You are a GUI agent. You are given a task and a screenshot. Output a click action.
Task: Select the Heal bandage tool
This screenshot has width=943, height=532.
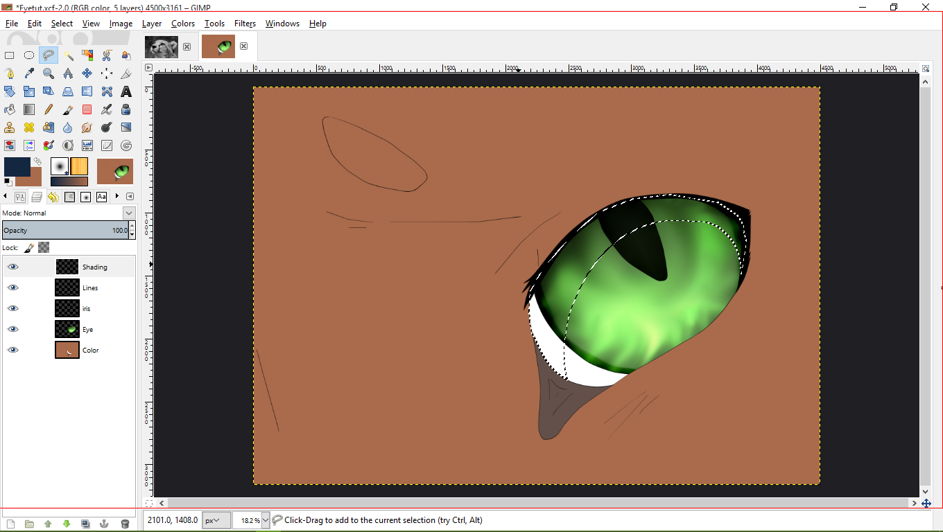[29, 127]
